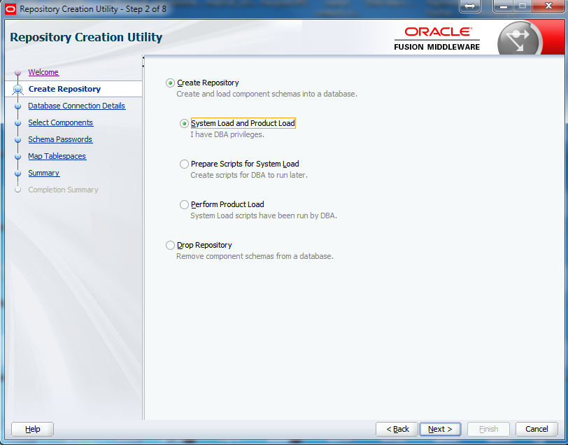Click 'Create and load component schemas' description
Image resolution: width=568 pixels, height=445 pixels.
(x=267, y=94)
